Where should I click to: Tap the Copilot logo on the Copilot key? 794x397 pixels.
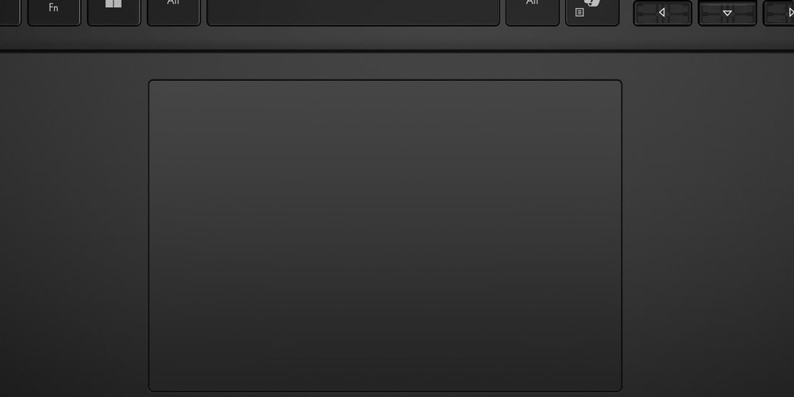tap(593, 2)
